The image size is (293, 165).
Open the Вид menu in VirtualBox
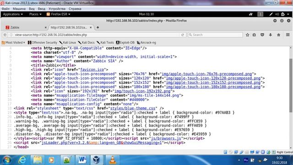[x=32, y=9]
